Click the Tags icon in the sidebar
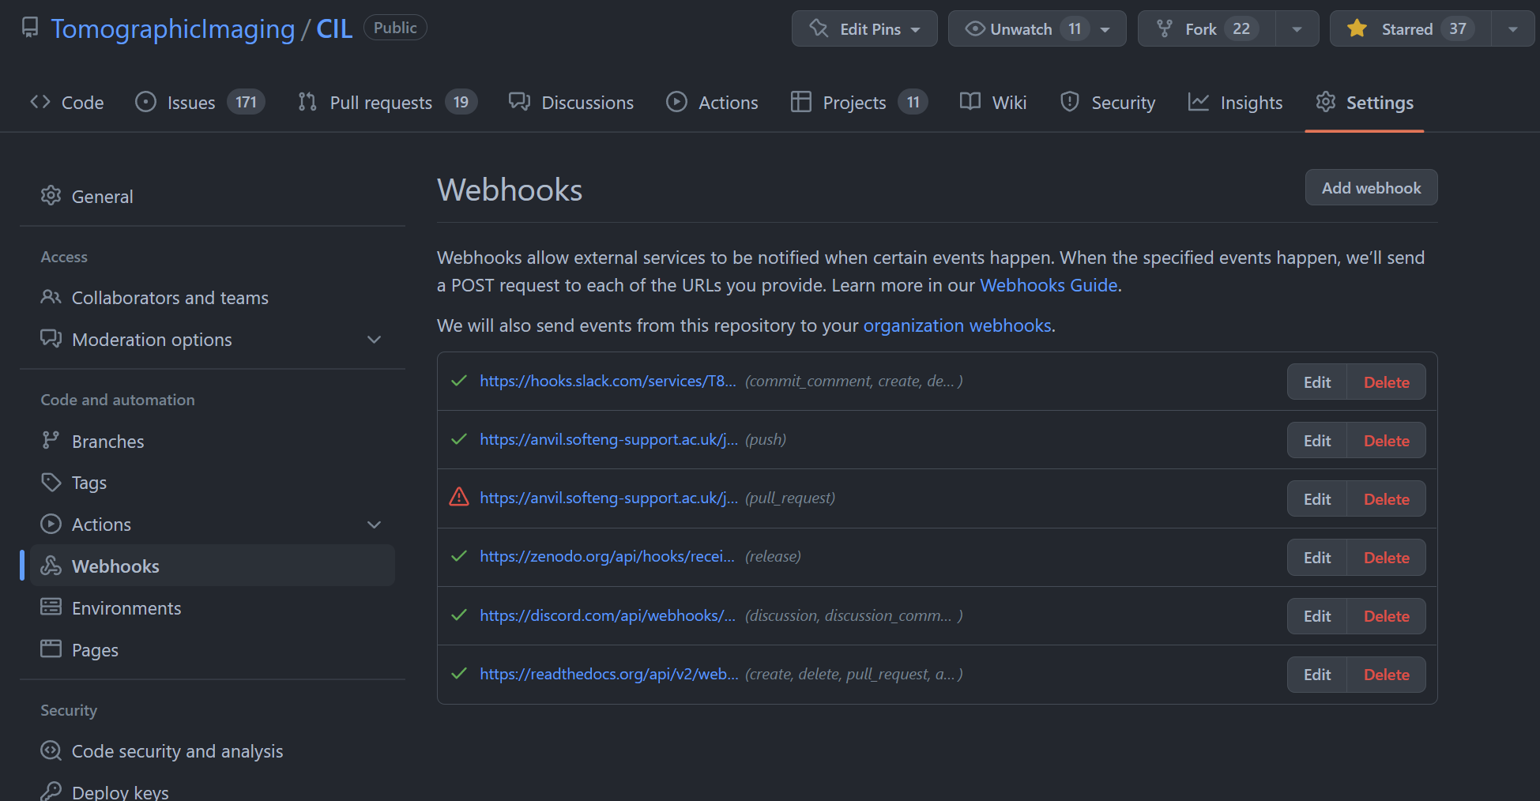Screen dimensions: 1540x801 click(x=51, y=482)
